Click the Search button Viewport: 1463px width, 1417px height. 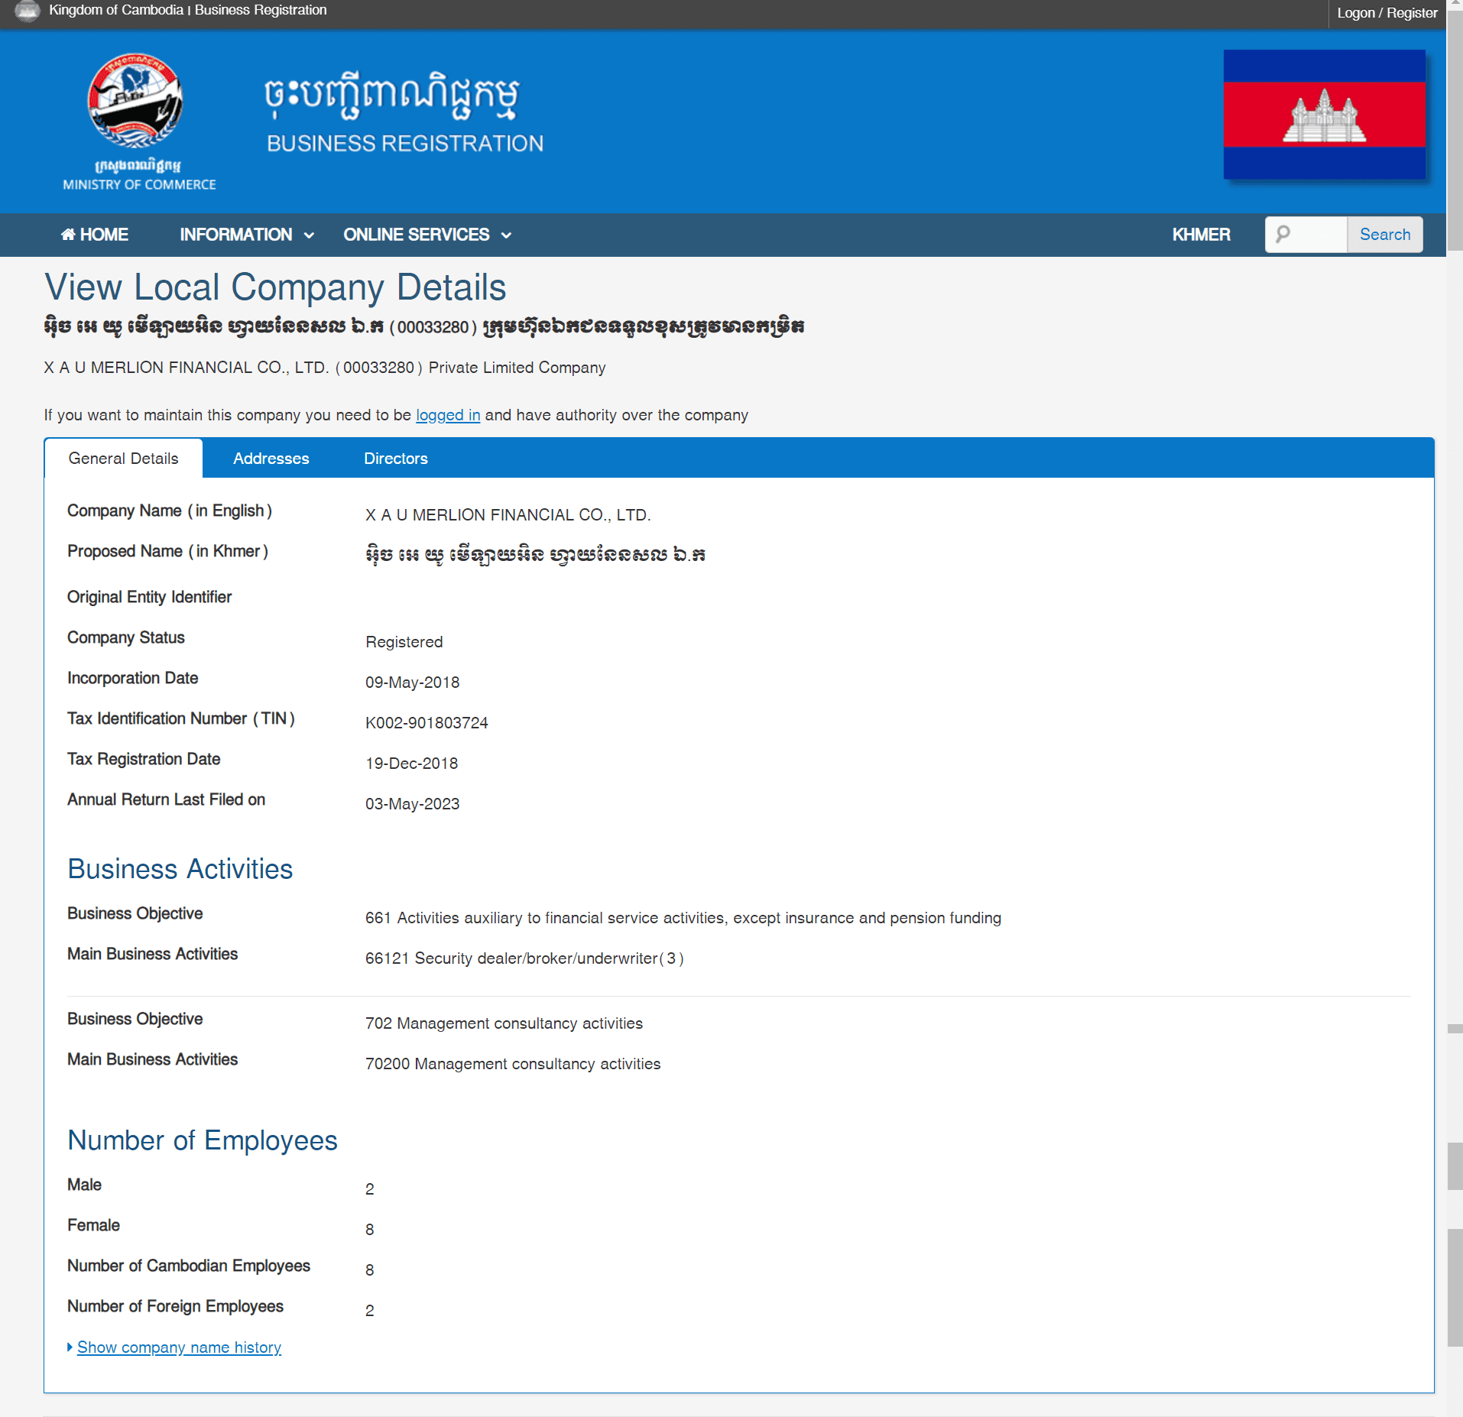click(1384, 235)
